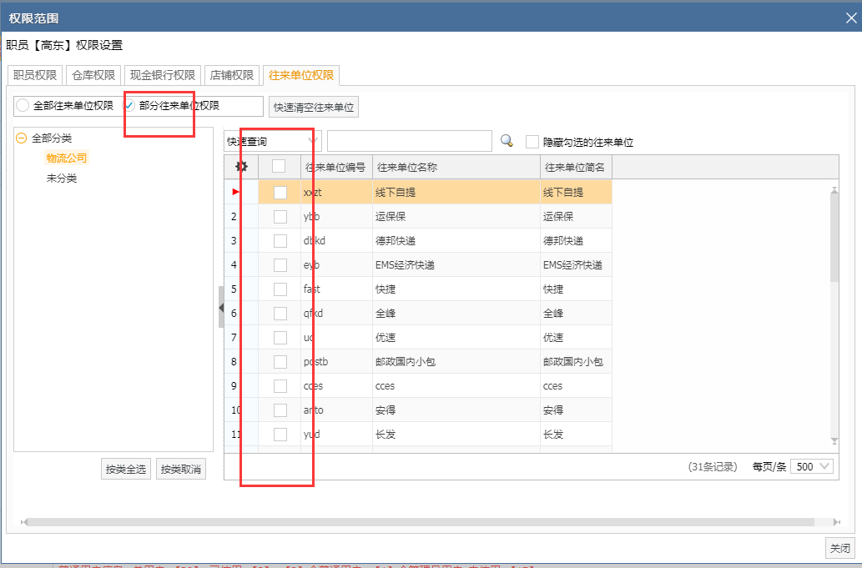Open the 快速查询 dropdown
This screenshot has height=568, width=862.
pos(273,141)
